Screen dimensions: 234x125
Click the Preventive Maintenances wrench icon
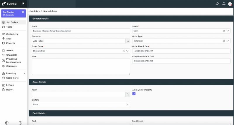click(4, 61)
